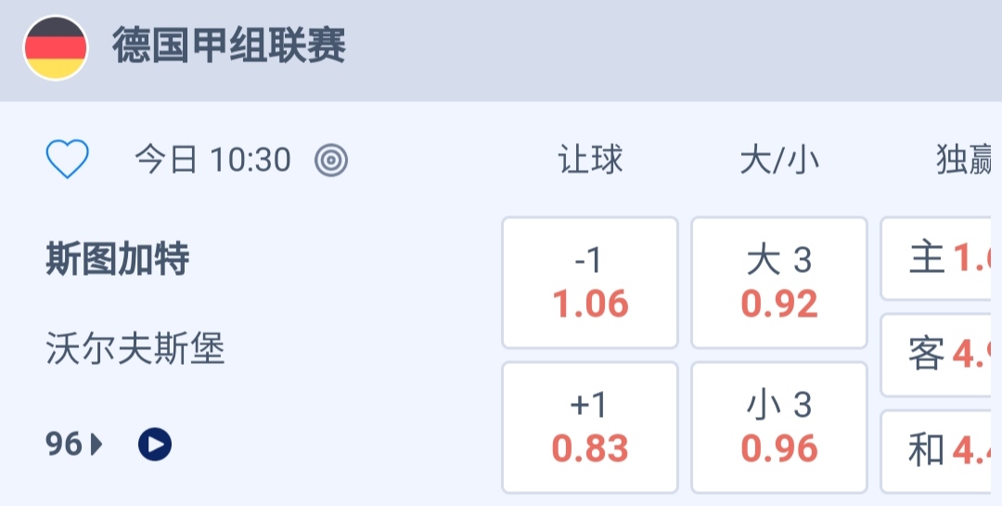This screenshot has height=506, width=1002.
Task: Expand more markets via arrow beside 96
Action: (x=96, y=446)
